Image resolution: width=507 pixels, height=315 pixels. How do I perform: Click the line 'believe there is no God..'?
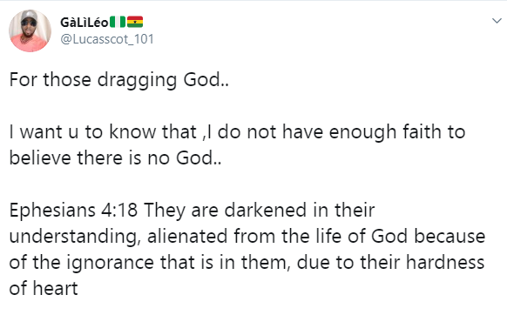pyautogui.click(x=116, y=158)
